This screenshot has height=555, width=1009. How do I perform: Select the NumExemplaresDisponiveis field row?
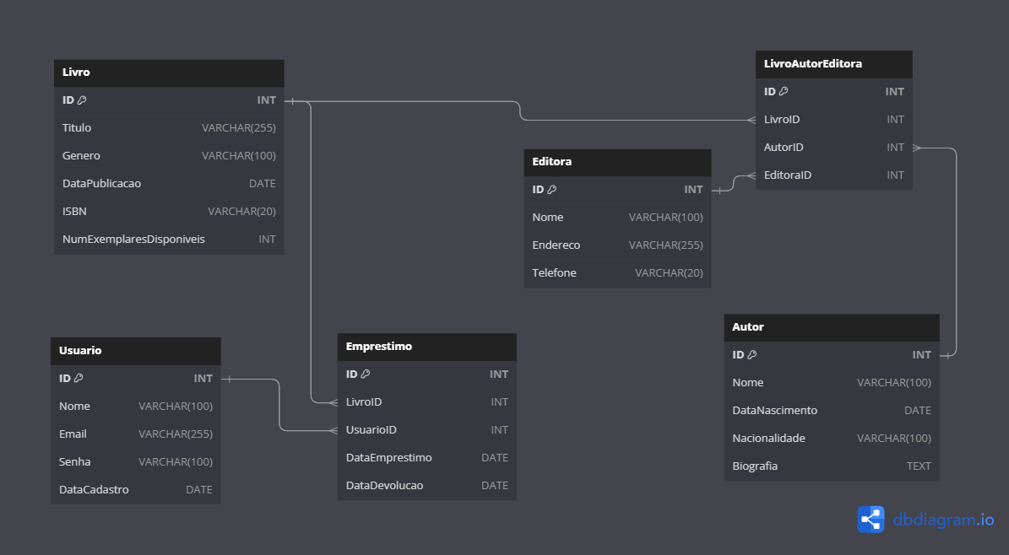click(x=169, y=240)
